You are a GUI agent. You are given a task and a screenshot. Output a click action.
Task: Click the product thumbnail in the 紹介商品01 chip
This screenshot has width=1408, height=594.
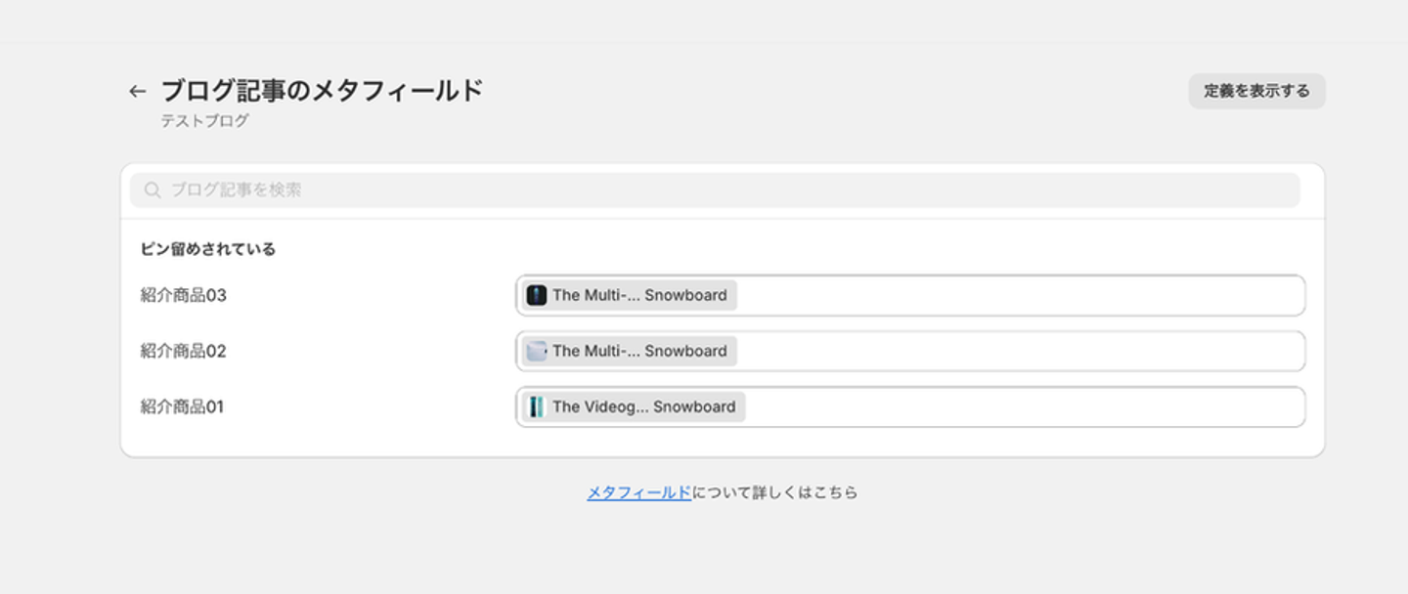tap(537, 406)
